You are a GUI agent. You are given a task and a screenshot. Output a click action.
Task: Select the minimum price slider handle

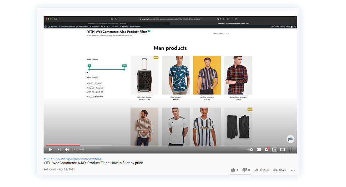[x=89, y=69]
